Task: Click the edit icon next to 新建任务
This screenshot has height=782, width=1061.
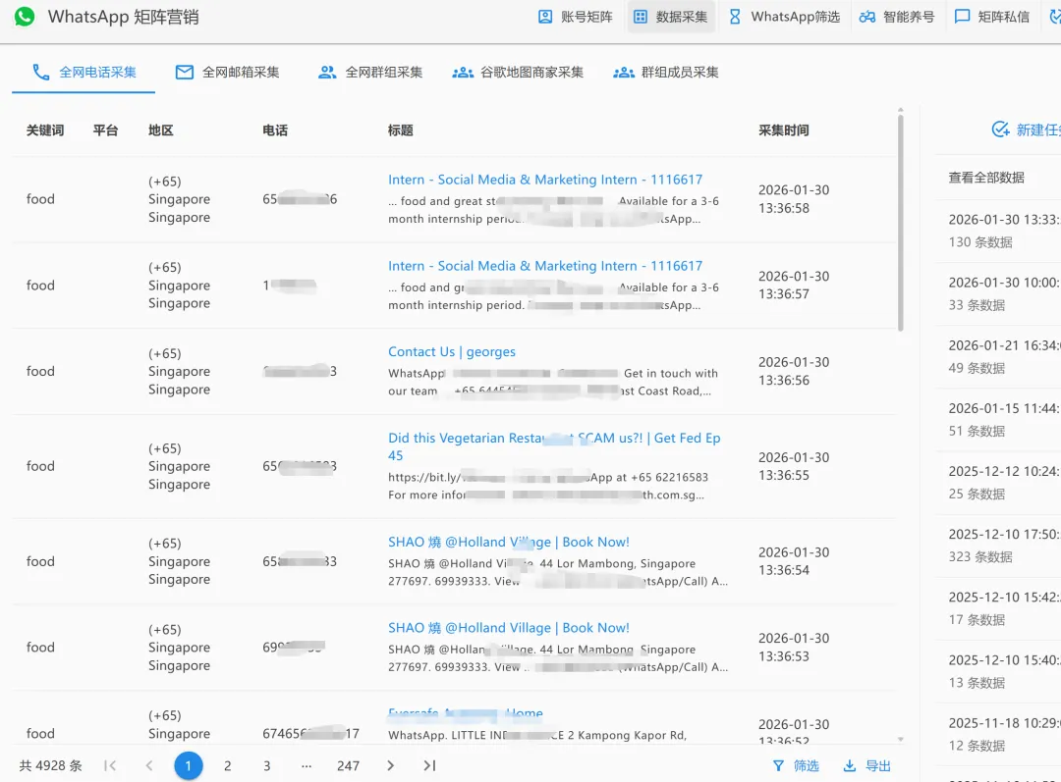Action: pos(1000,130)
